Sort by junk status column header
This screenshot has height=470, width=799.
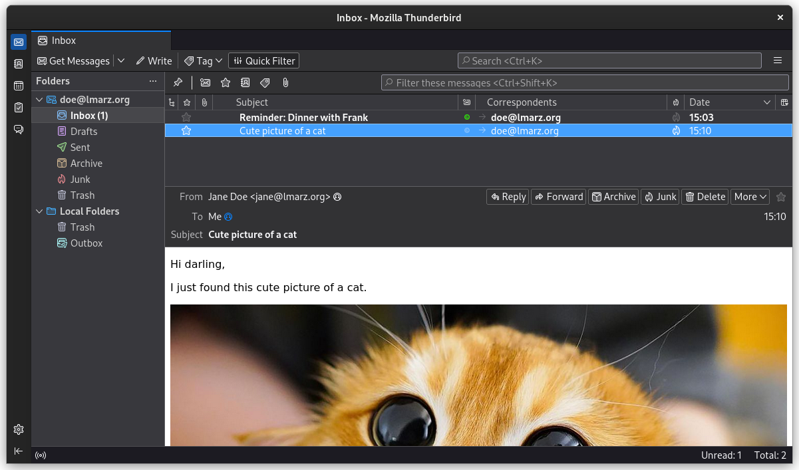tap(676, 102)
